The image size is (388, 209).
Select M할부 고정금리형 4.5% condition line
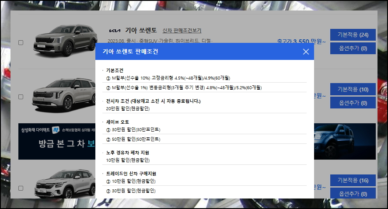pyautogui.click(x=168, y=78)
